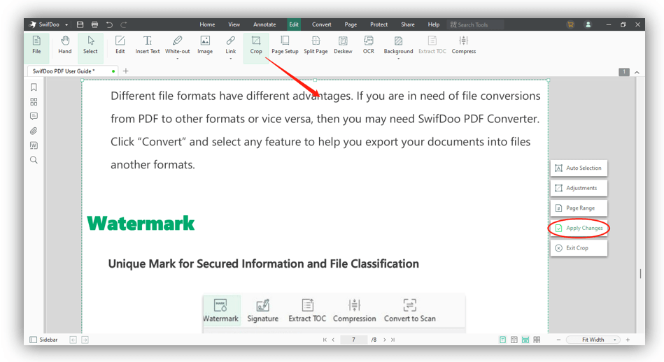Open the Protect tab
The image size is (664, 362).
(x=379, y=24)
